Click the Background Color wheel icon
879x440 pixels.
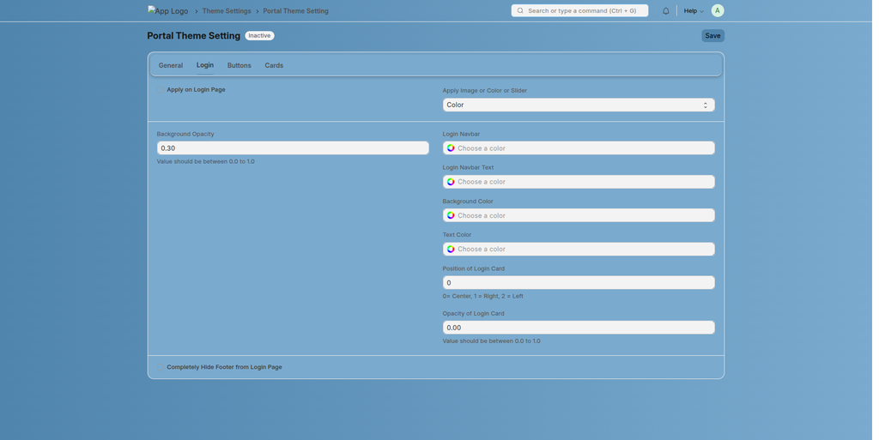[x=451, y=215]
